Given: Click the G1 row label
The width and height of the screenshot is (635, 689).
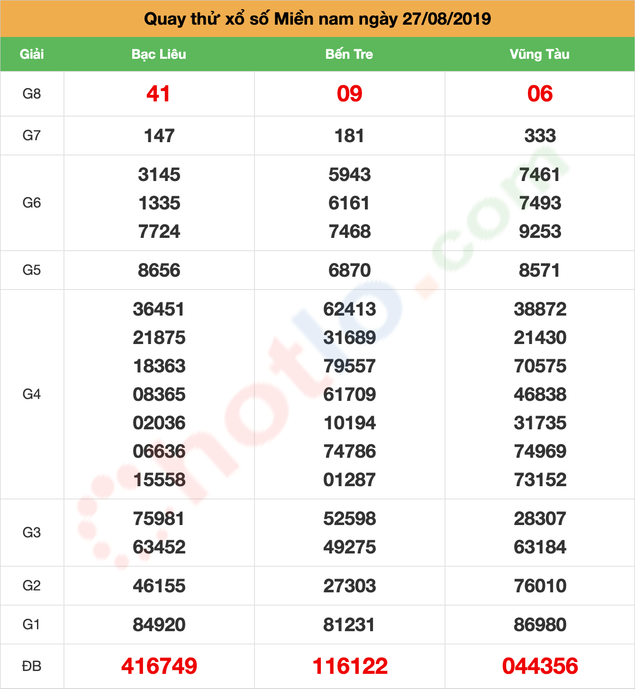Looking at the screenshot, I should [32, 625].
